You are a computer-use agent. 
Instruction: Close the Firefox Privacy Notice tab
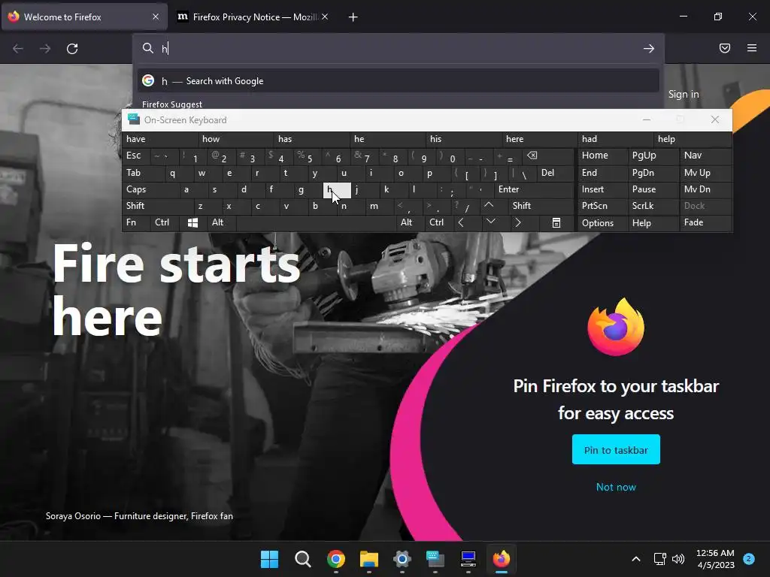click(x=325, y=17)
